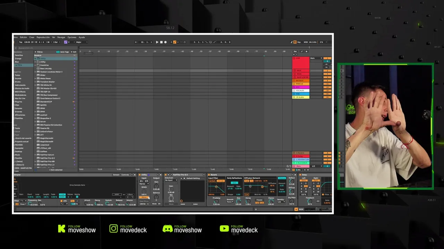Click the Play button in transport
The height and width of the screenshot is (249, 444).
point(157,42)
